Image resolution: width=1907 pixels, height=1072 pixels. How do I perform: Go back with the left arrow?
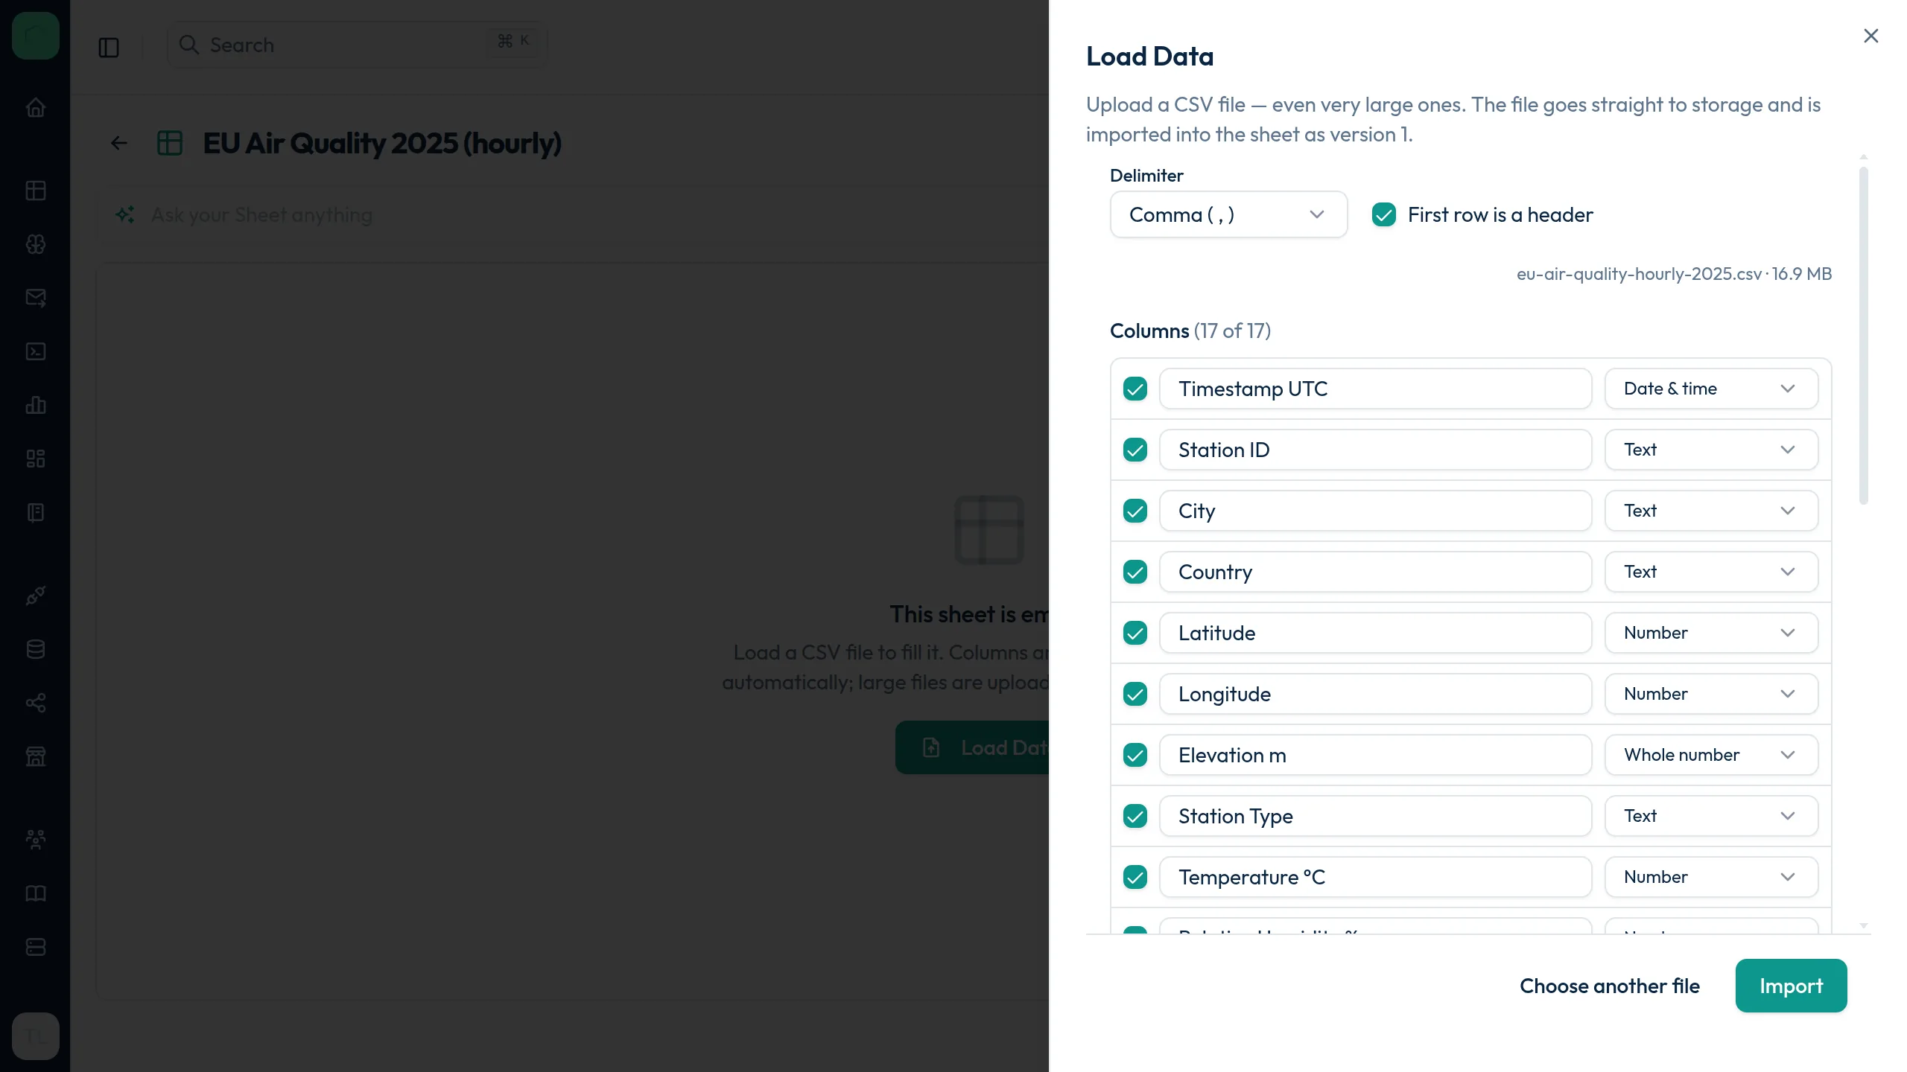119,143
